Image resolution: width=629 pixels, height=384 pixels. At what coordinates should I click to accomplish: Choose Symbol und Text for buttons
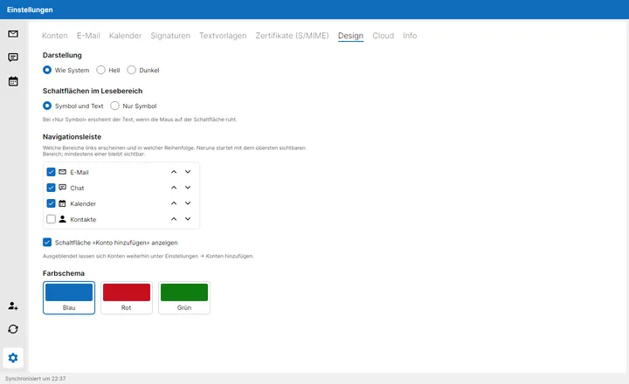point(47,106)
